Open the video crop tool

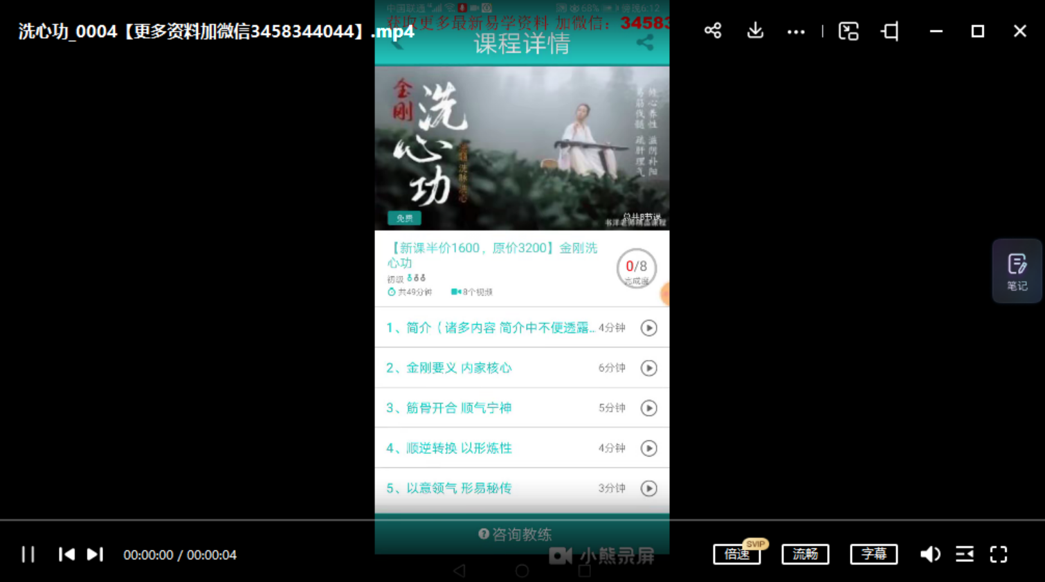[x=889, y=31]
